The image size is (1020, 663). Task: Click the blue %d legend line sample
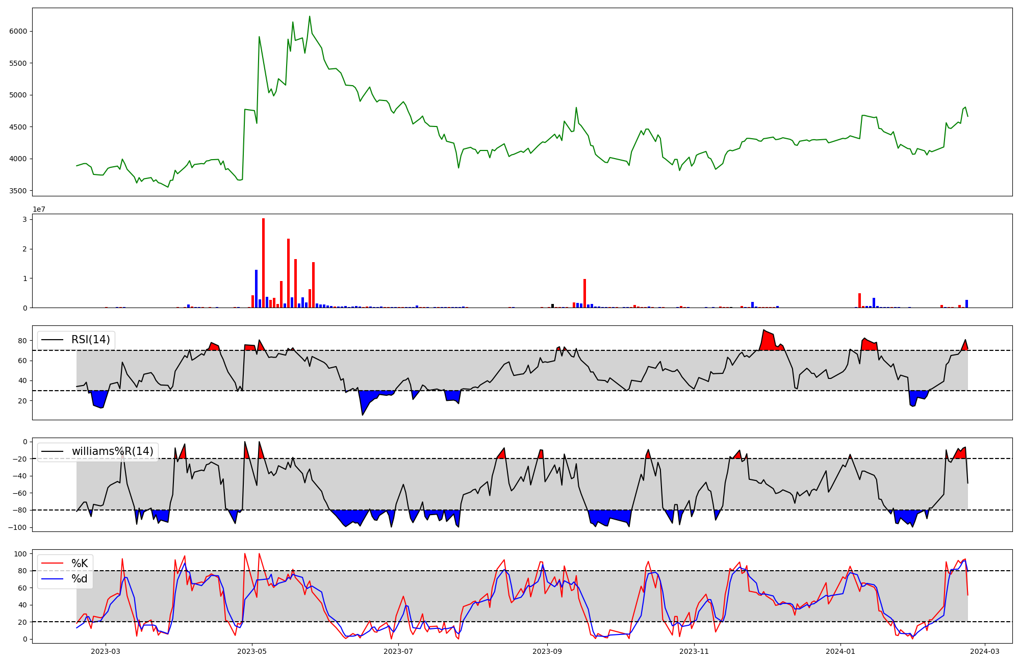(x=53, y=579)
